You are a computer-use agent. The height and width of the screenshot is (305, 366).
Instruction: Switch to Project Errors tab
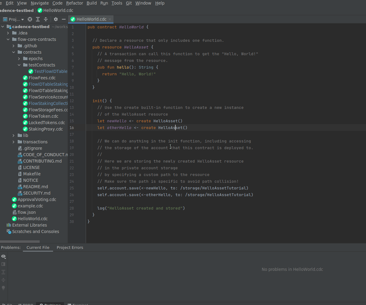(x=70, y=247)
